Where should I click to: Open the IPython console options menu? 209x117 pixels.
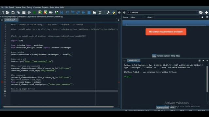(x=207, y=60)
